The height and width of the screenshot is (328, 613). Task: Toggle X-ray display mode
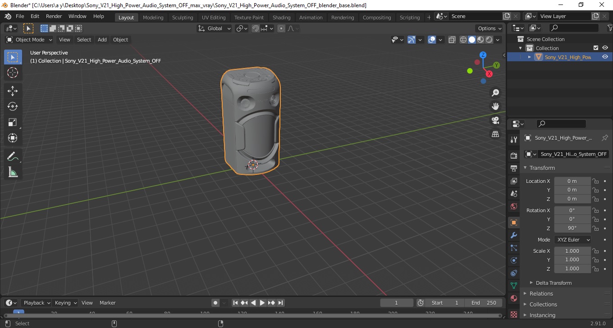click(452, 40)
